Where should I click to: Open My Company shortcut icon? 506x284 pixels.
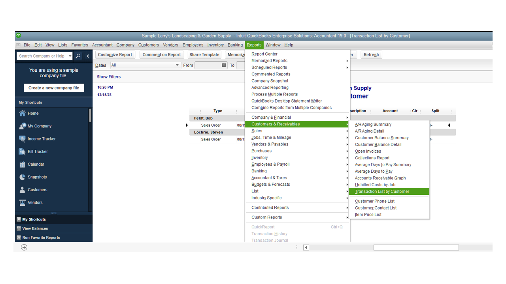pyautogui.click(x=23, y=126)
